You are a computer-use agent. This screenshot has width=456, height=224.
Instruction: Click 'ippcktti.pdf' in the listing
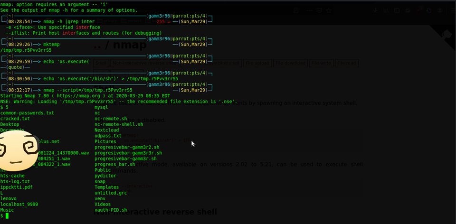coord(16,187)
